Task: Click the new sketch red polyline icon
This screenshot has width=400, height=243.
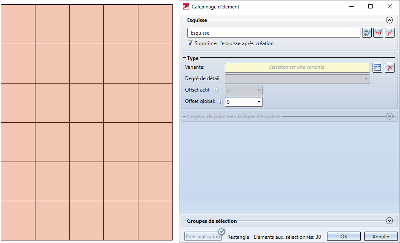Action: pyautogui.click(x=389, y=33)
